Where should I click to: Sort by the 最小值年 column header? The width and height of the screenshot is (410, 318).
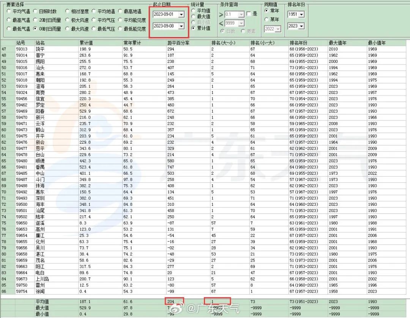(377, 42)
